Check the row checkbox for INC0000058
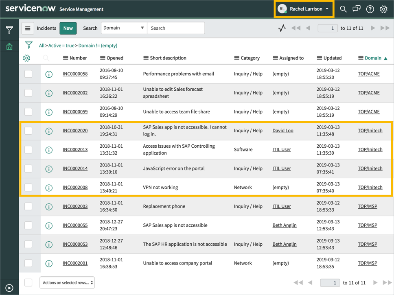Viewport: 394px width, 295px height. click(x=28, y=74)
